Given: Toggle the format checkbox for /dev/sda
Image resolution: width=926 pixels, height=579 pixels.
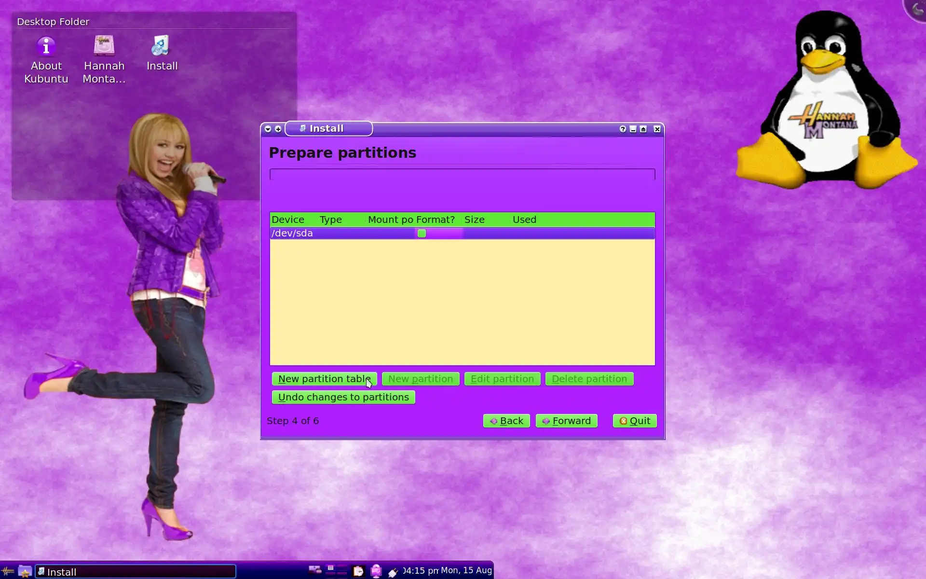Looking at the screenshot, I should 422,234.
